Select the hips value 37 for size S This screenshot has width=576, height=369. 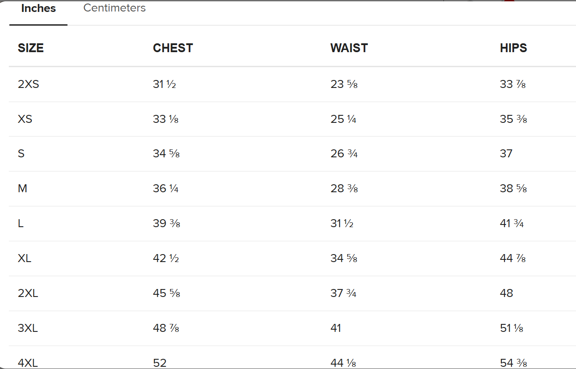[506, 154]
